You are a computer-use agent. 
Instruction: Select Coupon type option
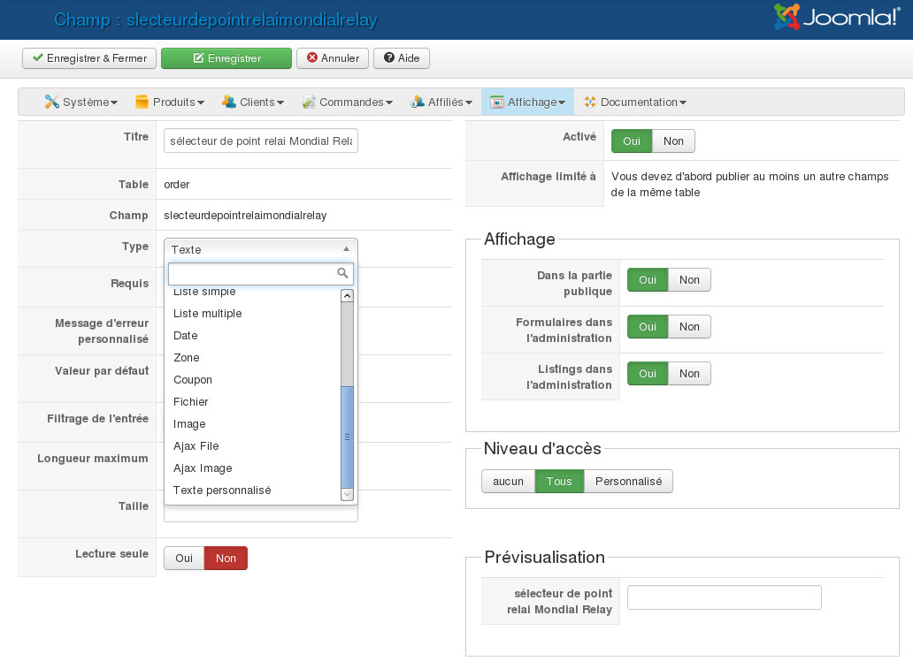coord(253,379)
